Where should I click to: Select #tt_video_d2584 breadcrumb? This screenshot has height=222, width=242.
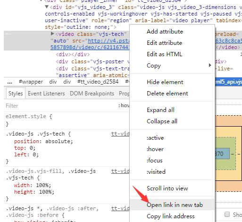(x=98, y=82)
